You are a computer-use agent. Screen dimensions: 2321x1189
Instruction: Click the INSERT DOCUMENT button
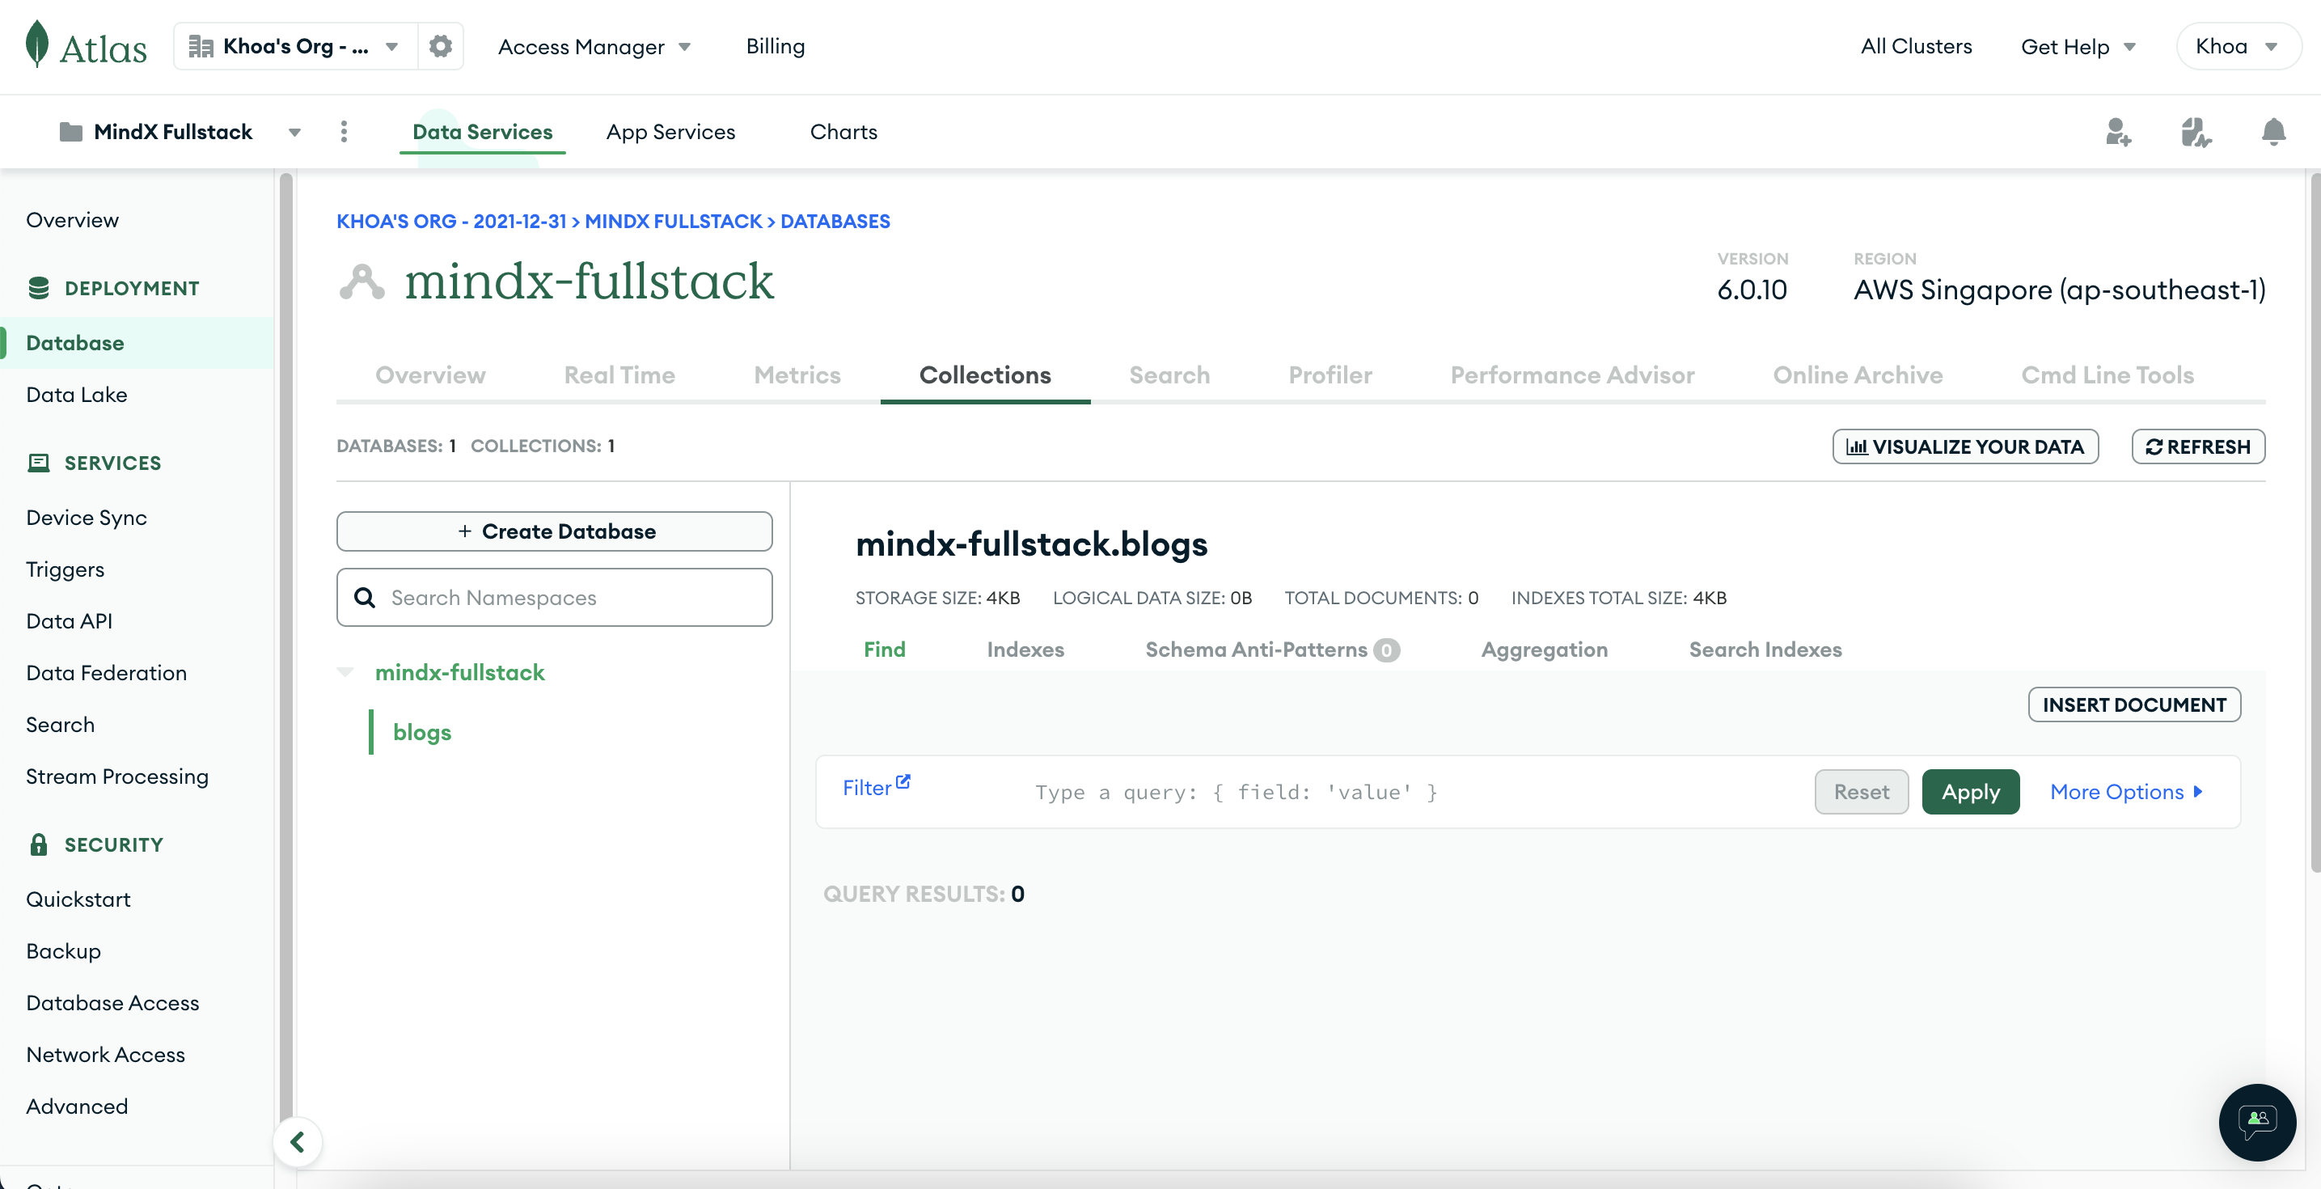pos(2133,704)
